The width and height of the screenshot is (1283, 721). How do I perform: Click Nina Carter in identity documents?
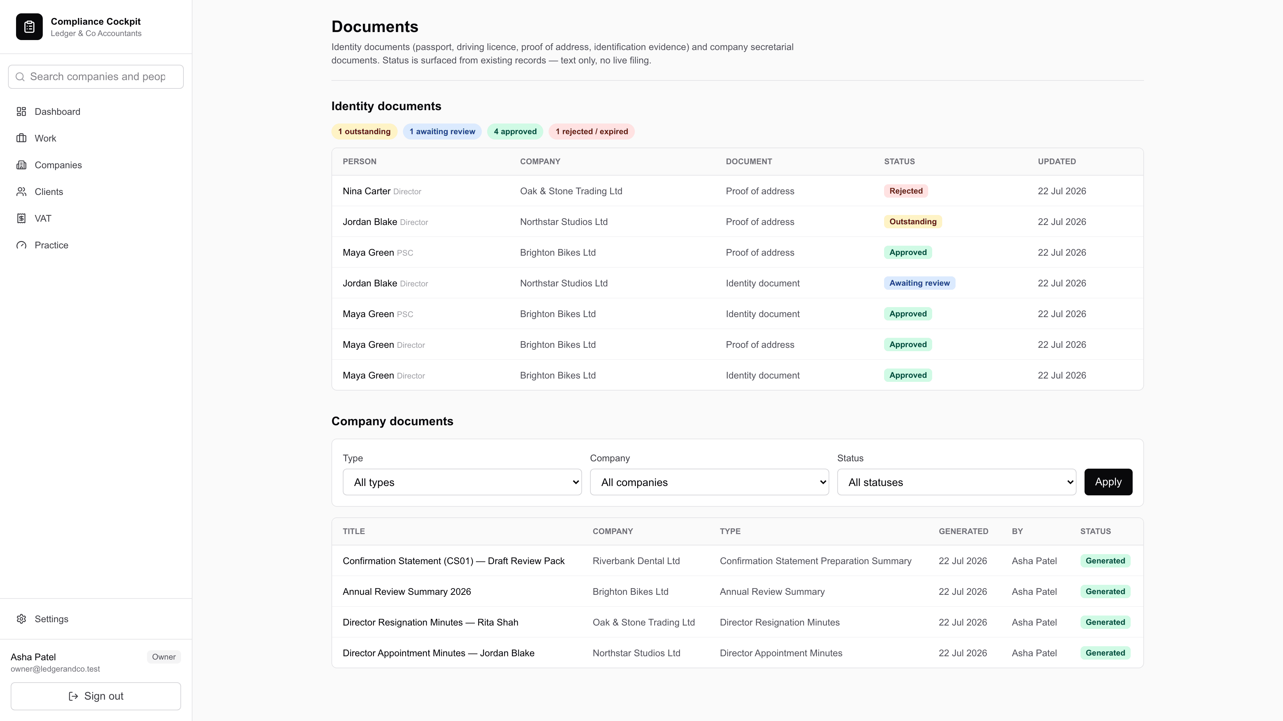click(367, 191)
